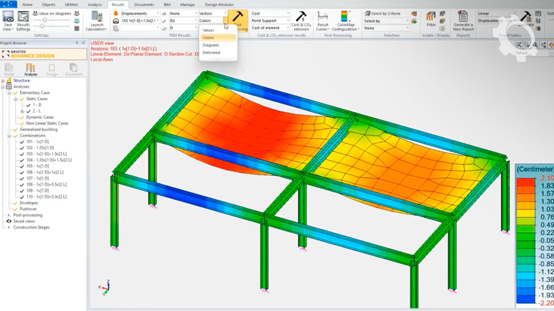Toggle checkmark on static case 1 - D
This screenshot has width=554, height=311.
tap(29, 105)
